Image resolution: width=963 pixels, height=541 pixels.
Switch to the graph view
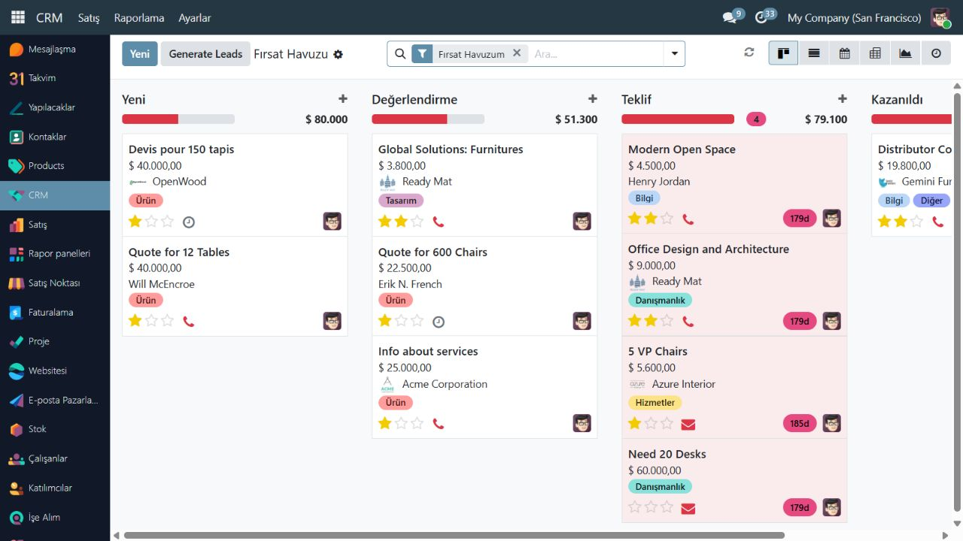[906, 53]
